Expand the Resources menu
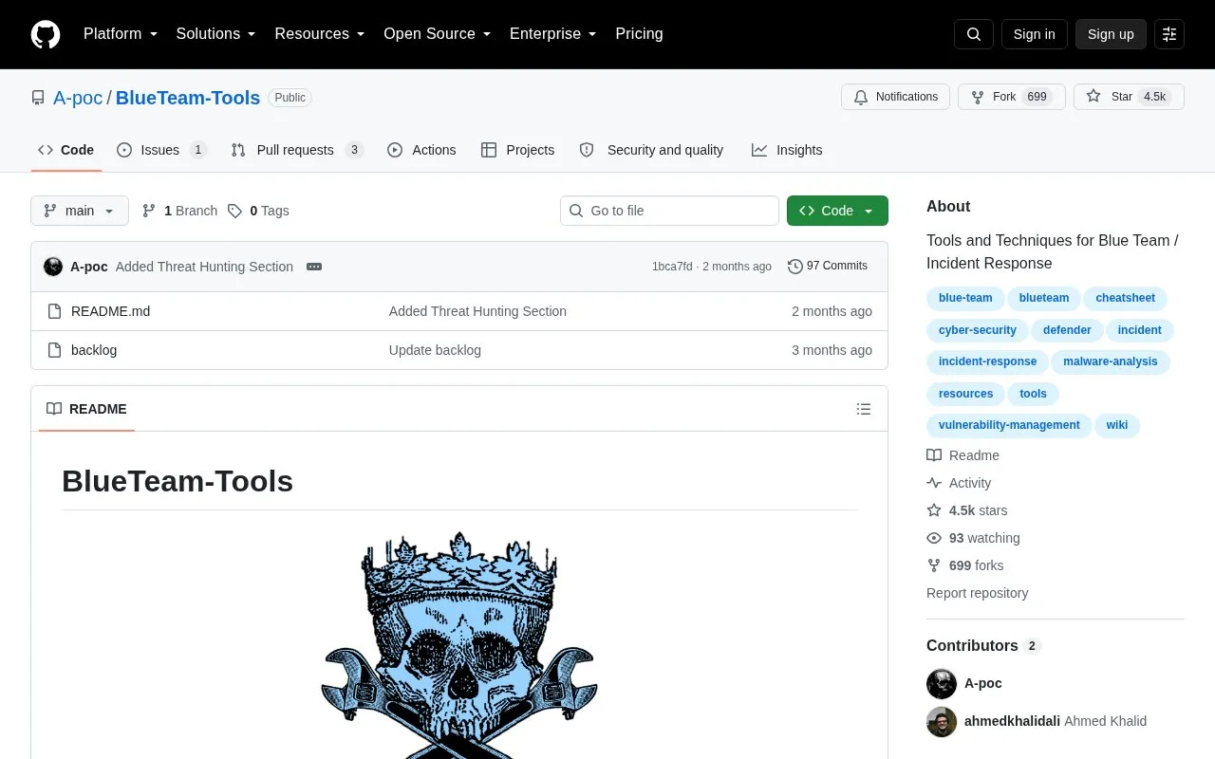The height and width of the screenshot is (759, 1215). 320,34
